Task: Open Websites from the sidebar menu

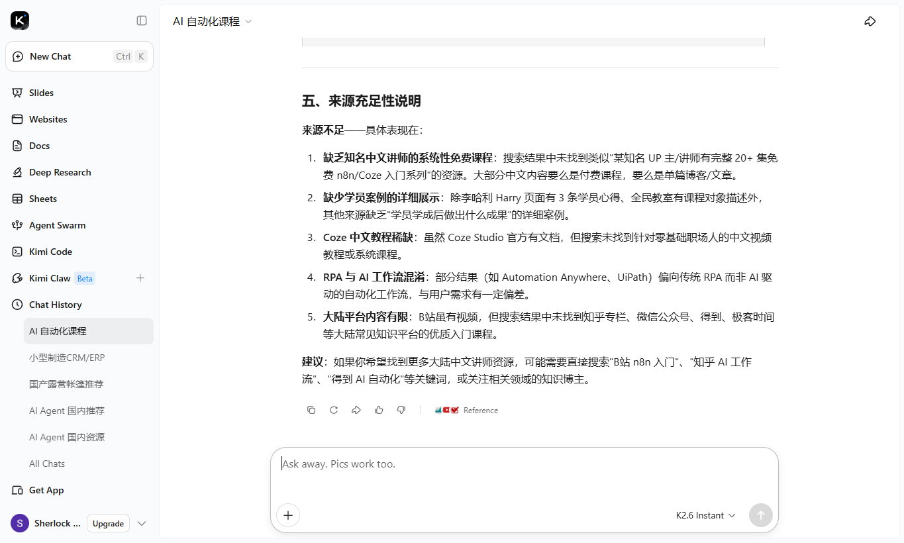Action: (48, 119)
